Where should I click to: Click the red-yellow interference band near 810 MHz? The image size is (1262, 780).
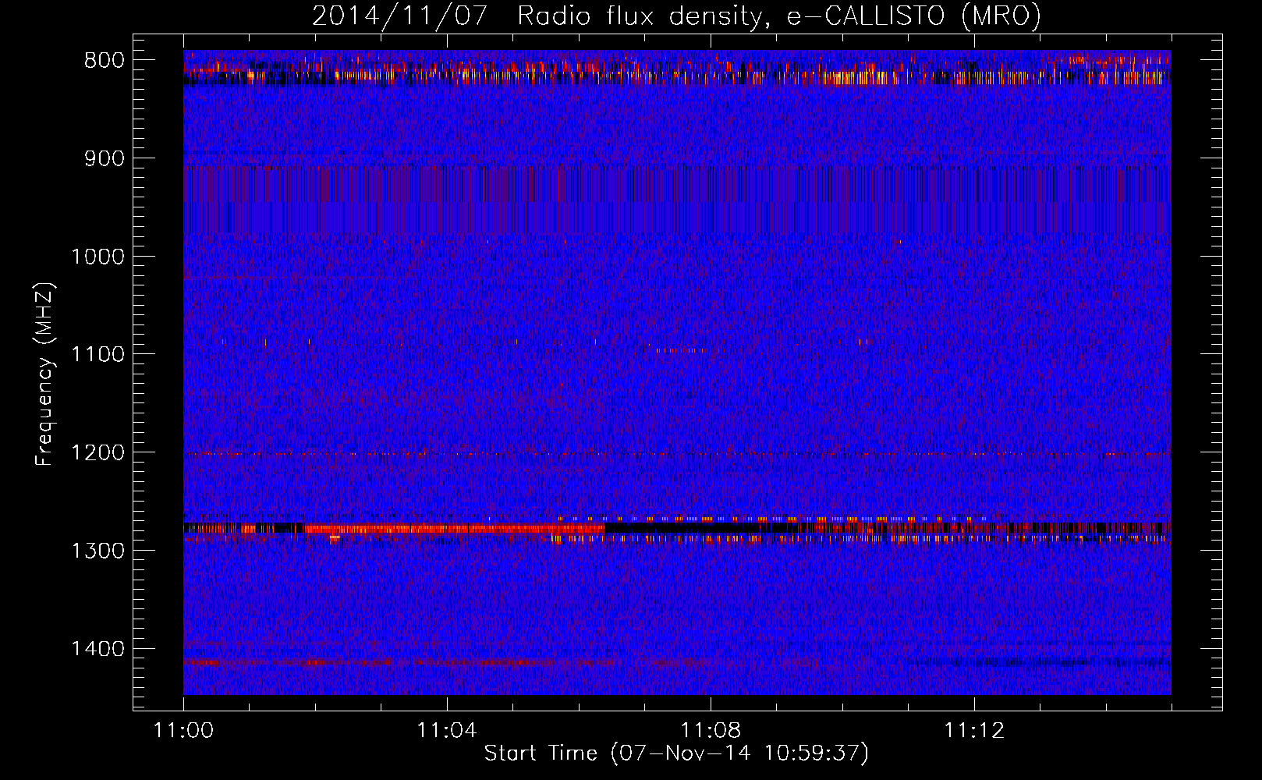tap(677, 74)
